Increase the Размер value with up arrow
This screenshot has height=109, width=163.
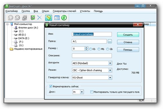[x=86, y=48]
